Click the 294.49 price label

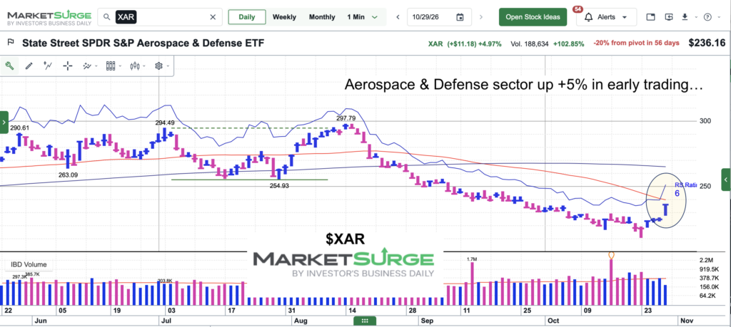(x=165, y=123)
